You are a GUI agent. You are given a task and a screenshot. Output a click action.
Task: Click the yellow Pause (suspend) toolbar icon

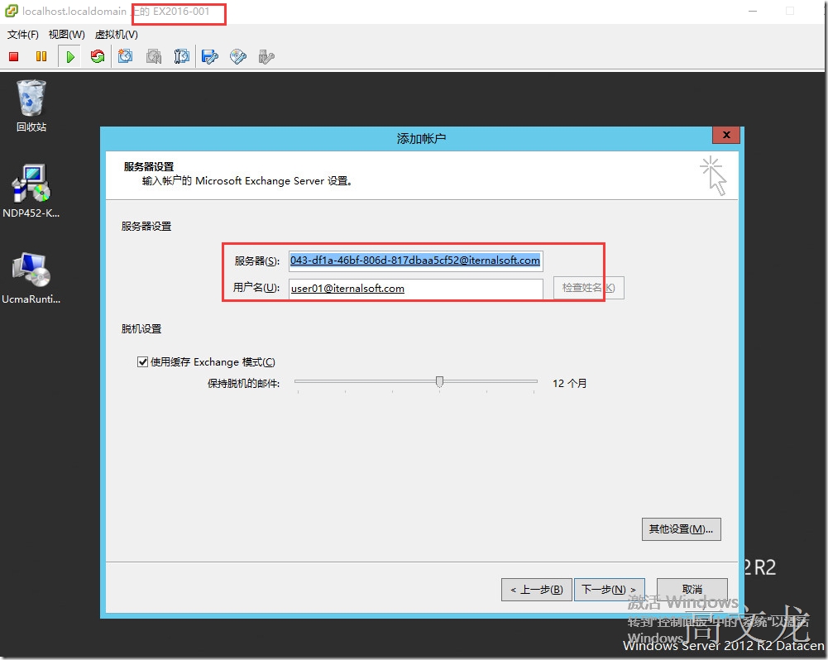point(41,56)
